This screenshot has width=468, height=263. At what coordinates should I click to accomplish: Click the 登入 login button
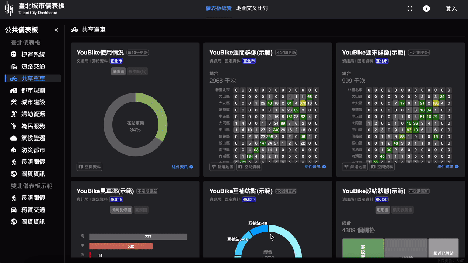(x=451, y=8)
